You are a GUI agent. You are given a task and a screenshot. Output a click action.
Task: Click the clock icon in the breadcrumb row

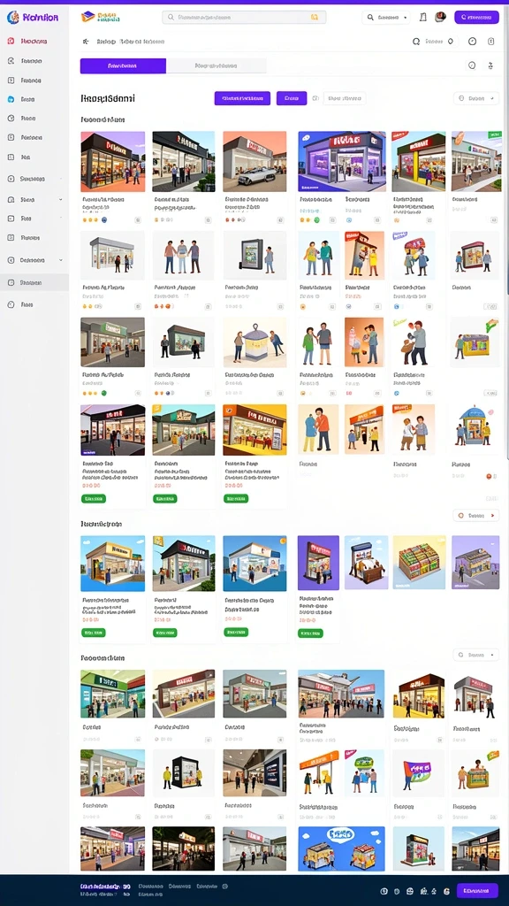(x=473, y=42)
